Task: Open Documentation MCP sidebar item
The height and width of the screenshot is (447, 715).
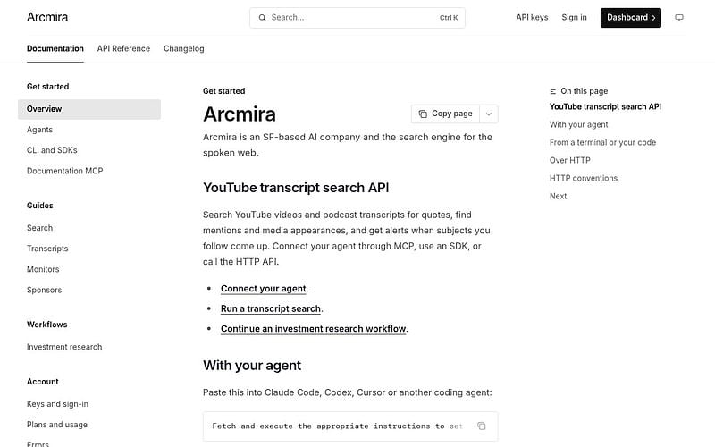Action: click(64, 171)
